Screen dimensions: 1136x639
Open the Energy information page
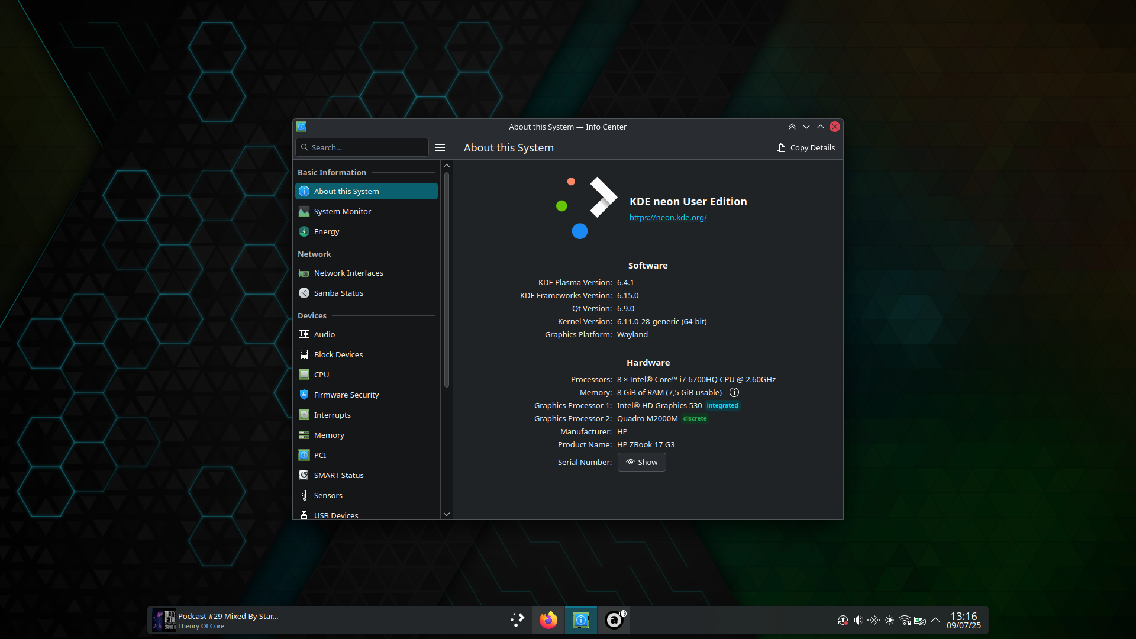pyautogui.click(x=366, y=231)
